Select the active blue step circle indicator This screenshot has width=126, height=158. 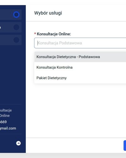pos(16,15)
